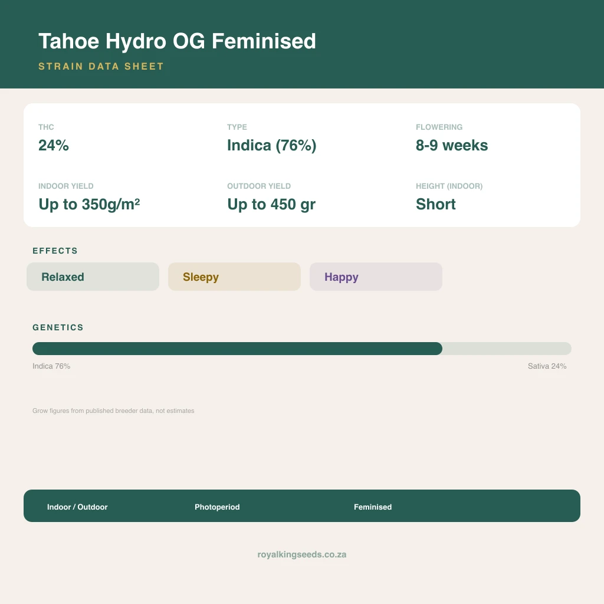Click the Up to 350g/m² indoor yield
604x604 pixels.
coord(90,204)
